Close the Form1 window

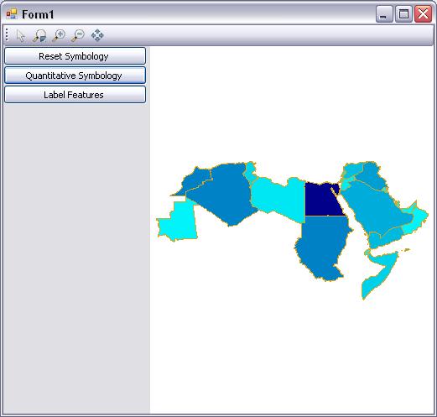click(x=423, y=14)
